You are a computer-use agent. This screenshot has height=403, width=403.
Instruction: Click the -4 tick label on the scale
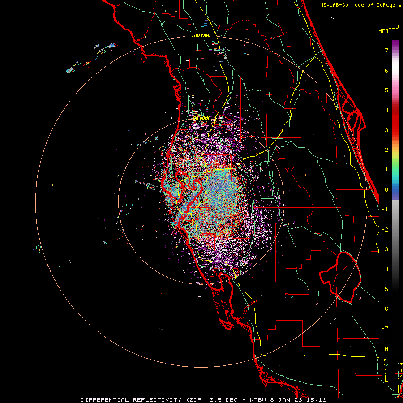[x=385, y=269]
